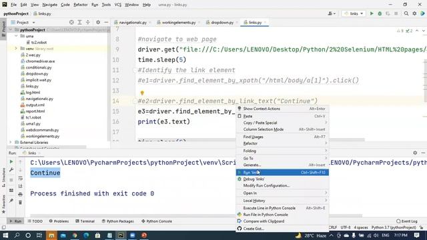Image resolution: width=427 pixels, height=240 pixels.
Task: Expand the venv folder
Action: coord(16,49)
